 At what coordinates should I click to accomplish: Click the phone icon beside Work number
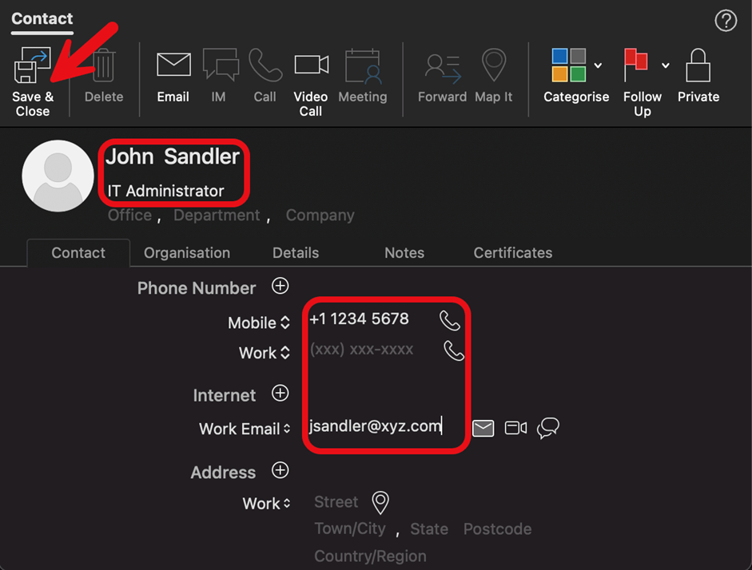point(454,350)
